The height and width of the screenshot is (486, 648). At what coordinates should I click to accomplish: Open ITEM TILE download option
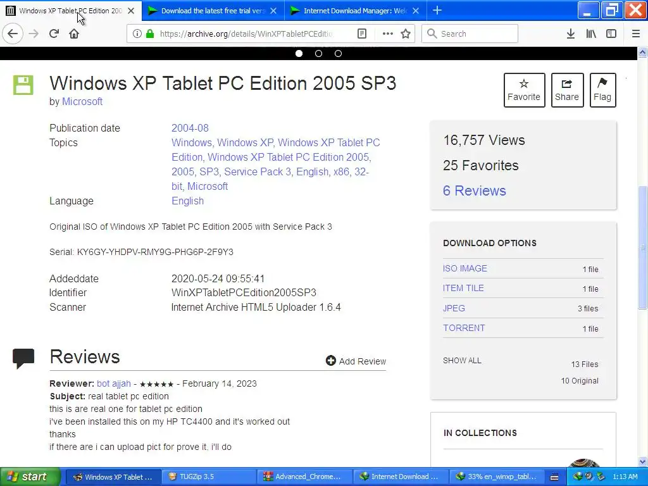pos(463,288)
